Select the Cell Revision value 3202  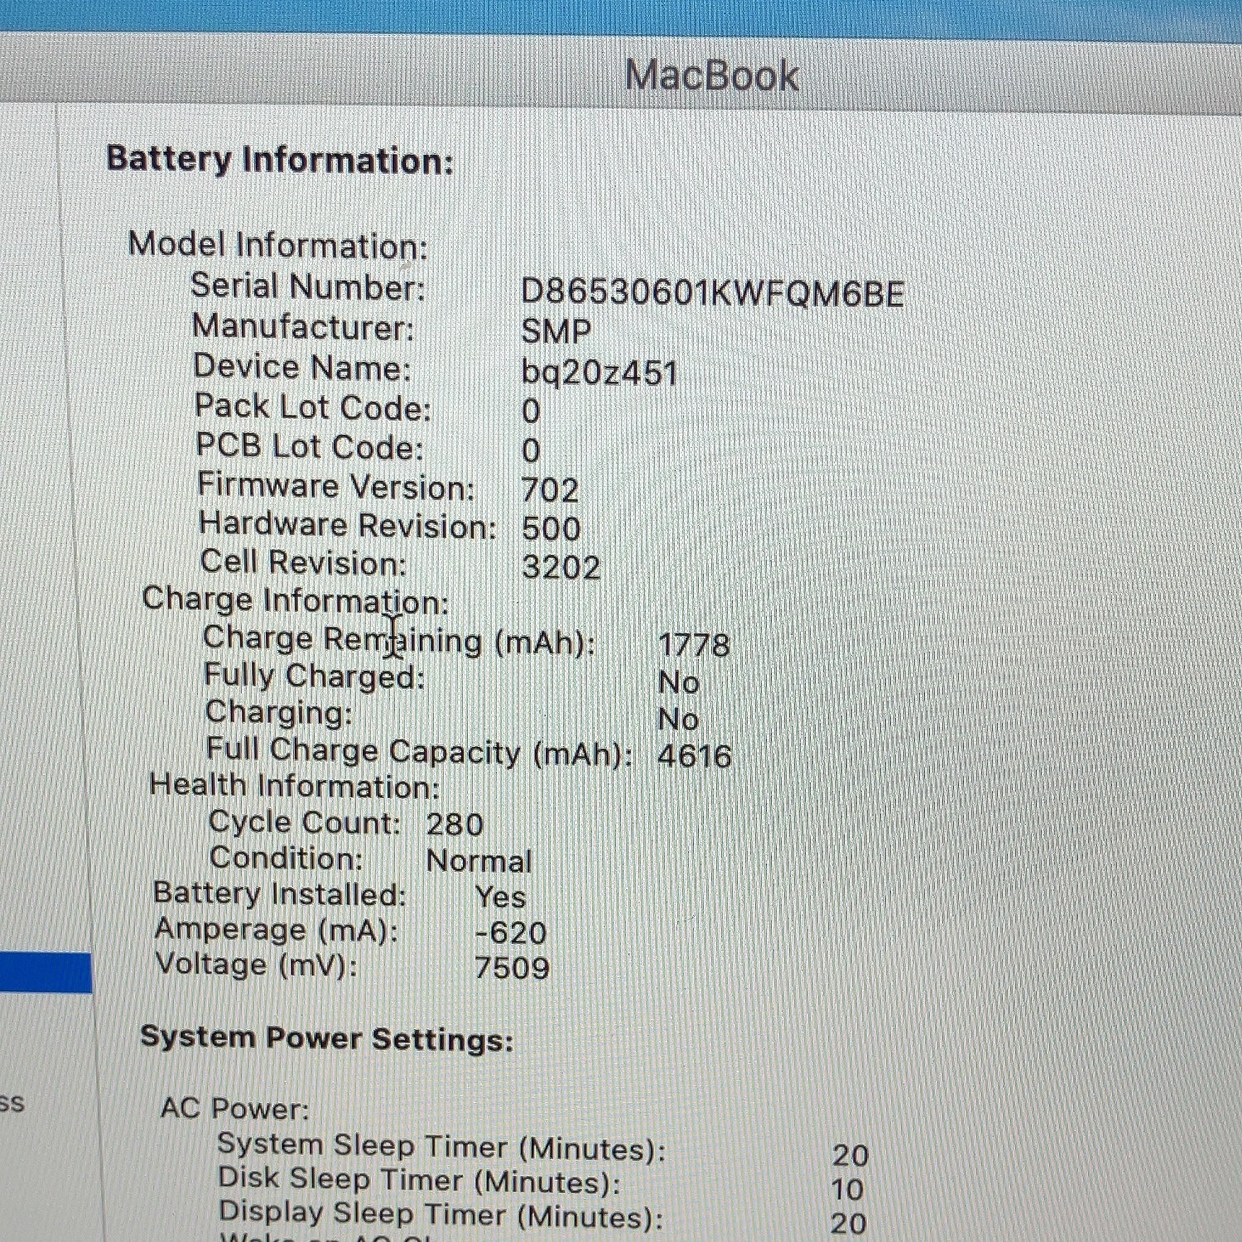(x=561, y=567)
